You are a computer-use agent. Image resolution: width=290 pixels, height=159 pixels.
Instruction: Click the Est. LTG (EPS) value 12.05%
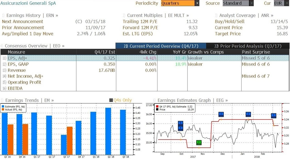(x=191, y=34)
